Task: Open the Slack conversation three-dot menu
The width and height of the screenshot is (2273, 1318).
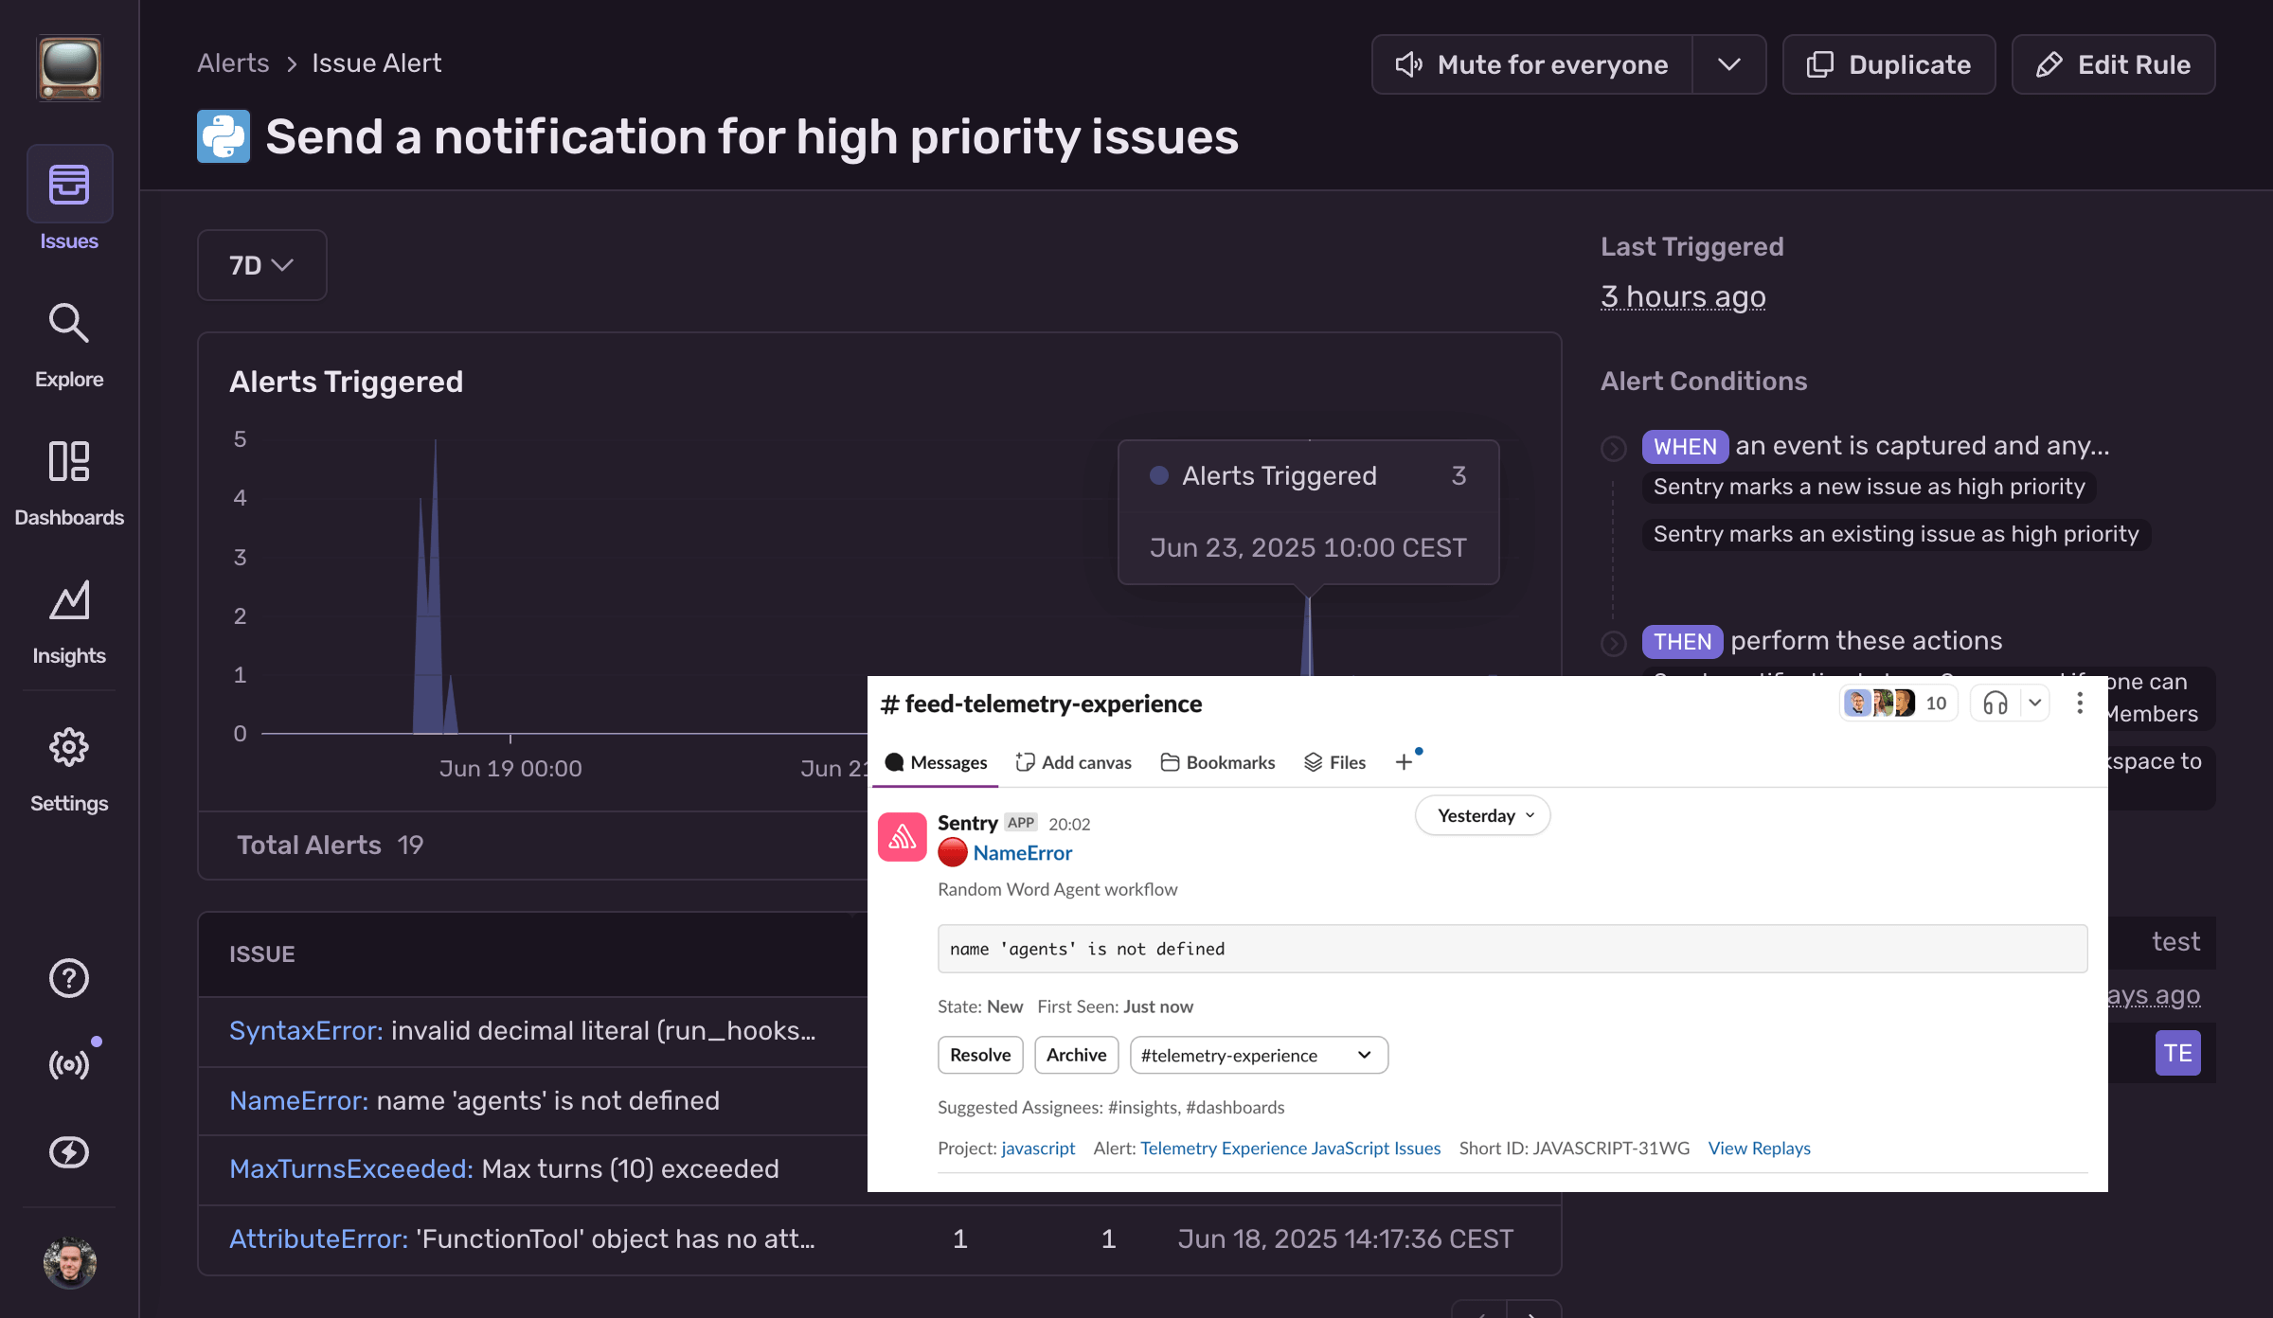Action: (x=2080, y=703)
